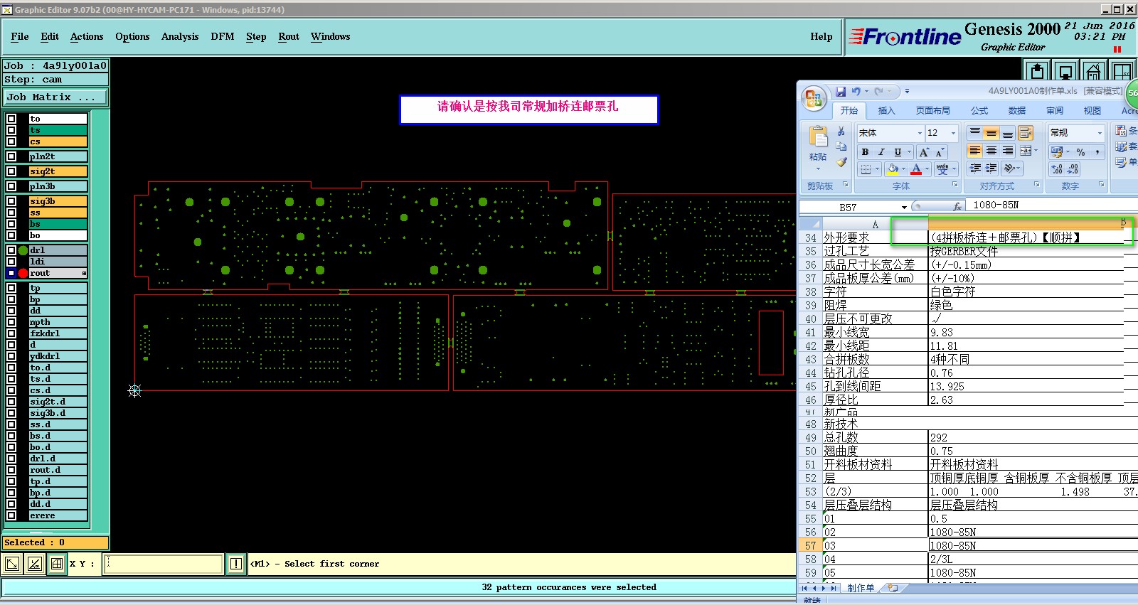Open the Rout menu
Image resolution: width=1138 pixels, height=605 pixels.
289,36
